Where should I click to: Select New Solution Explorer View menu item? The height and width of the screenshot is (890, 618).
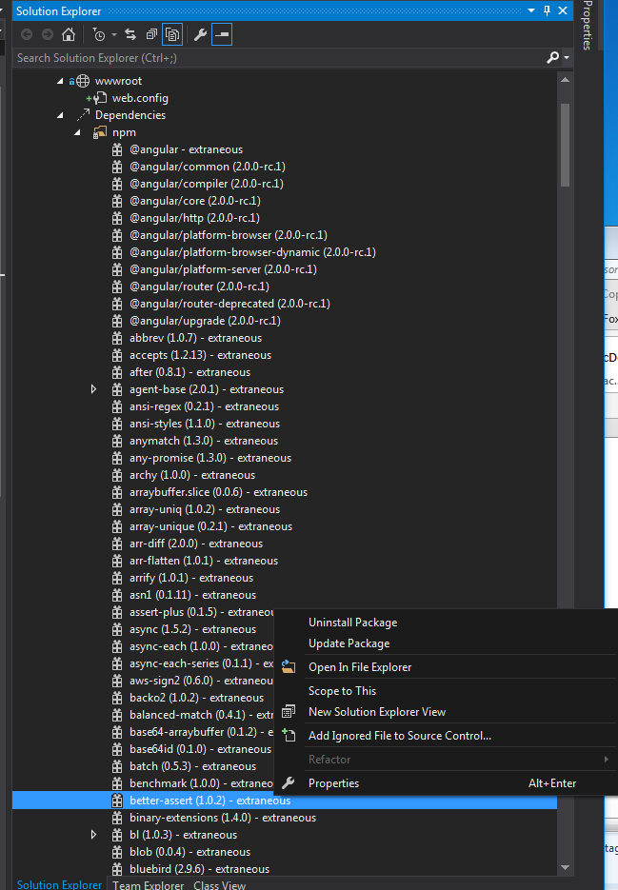coord(376,712)
